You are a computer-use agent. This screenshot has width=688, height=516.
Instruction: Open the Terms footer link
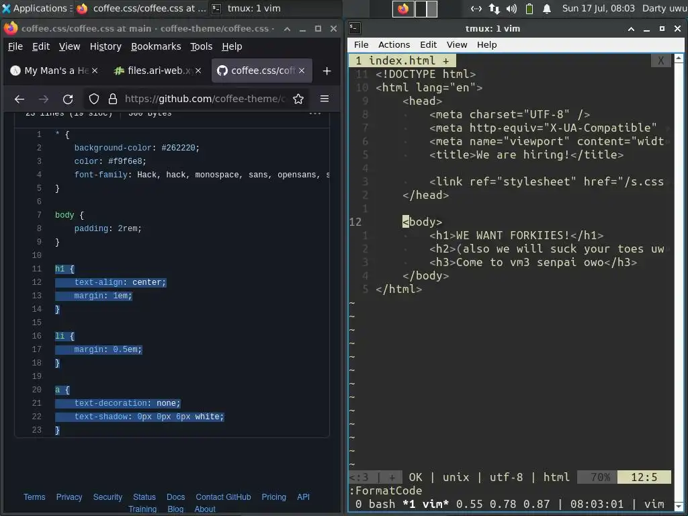click(x=34, y=497)
